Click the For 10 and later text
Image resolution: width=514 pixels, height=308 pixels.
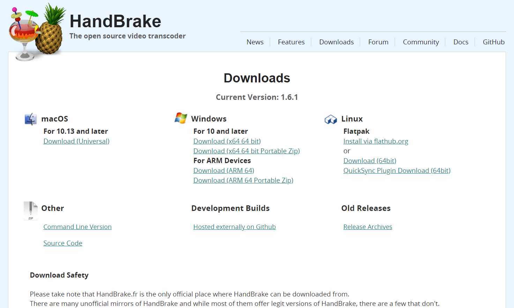(x=221, y=131)
